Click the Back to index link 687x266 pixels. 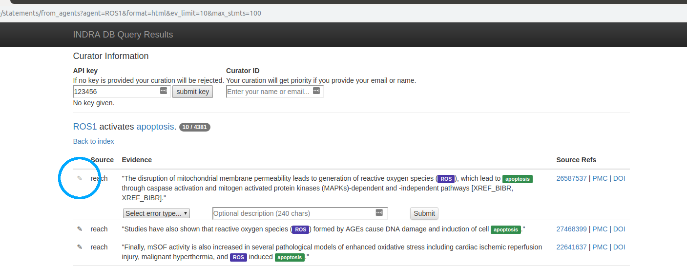tap(94, 141)
